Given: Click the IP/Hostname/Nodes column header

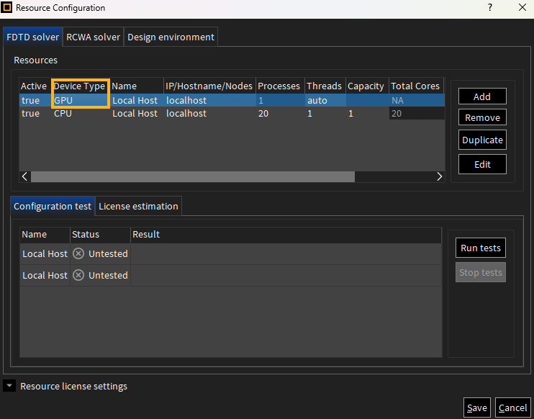Looking at the screenshot, I should (209, 86).
